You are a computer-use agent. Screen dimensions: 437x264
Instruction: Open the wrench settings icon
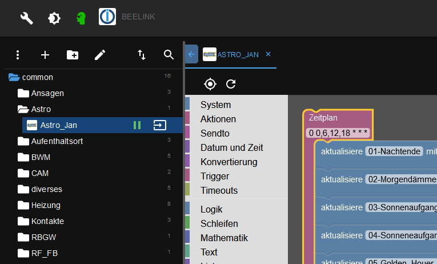click(x=27, y=18)
